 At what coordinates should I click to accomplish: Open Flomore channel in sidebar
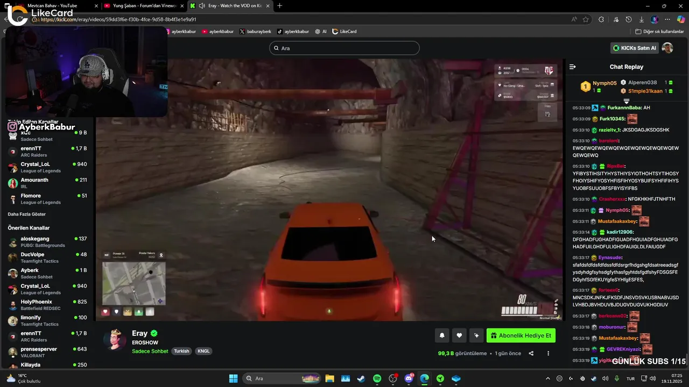coord(47,199)
